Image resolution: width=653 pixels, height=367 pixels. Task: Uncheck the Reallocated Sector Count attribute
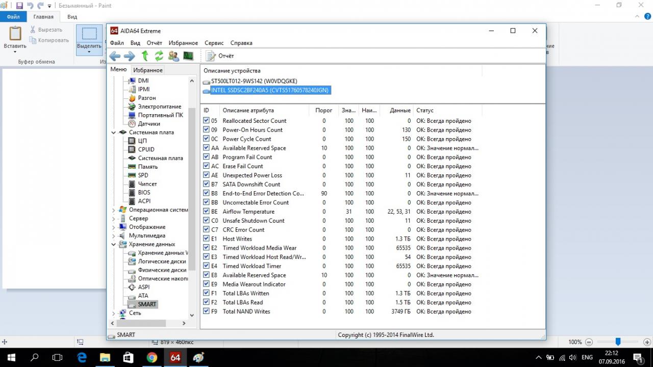(x=206, y=121)
